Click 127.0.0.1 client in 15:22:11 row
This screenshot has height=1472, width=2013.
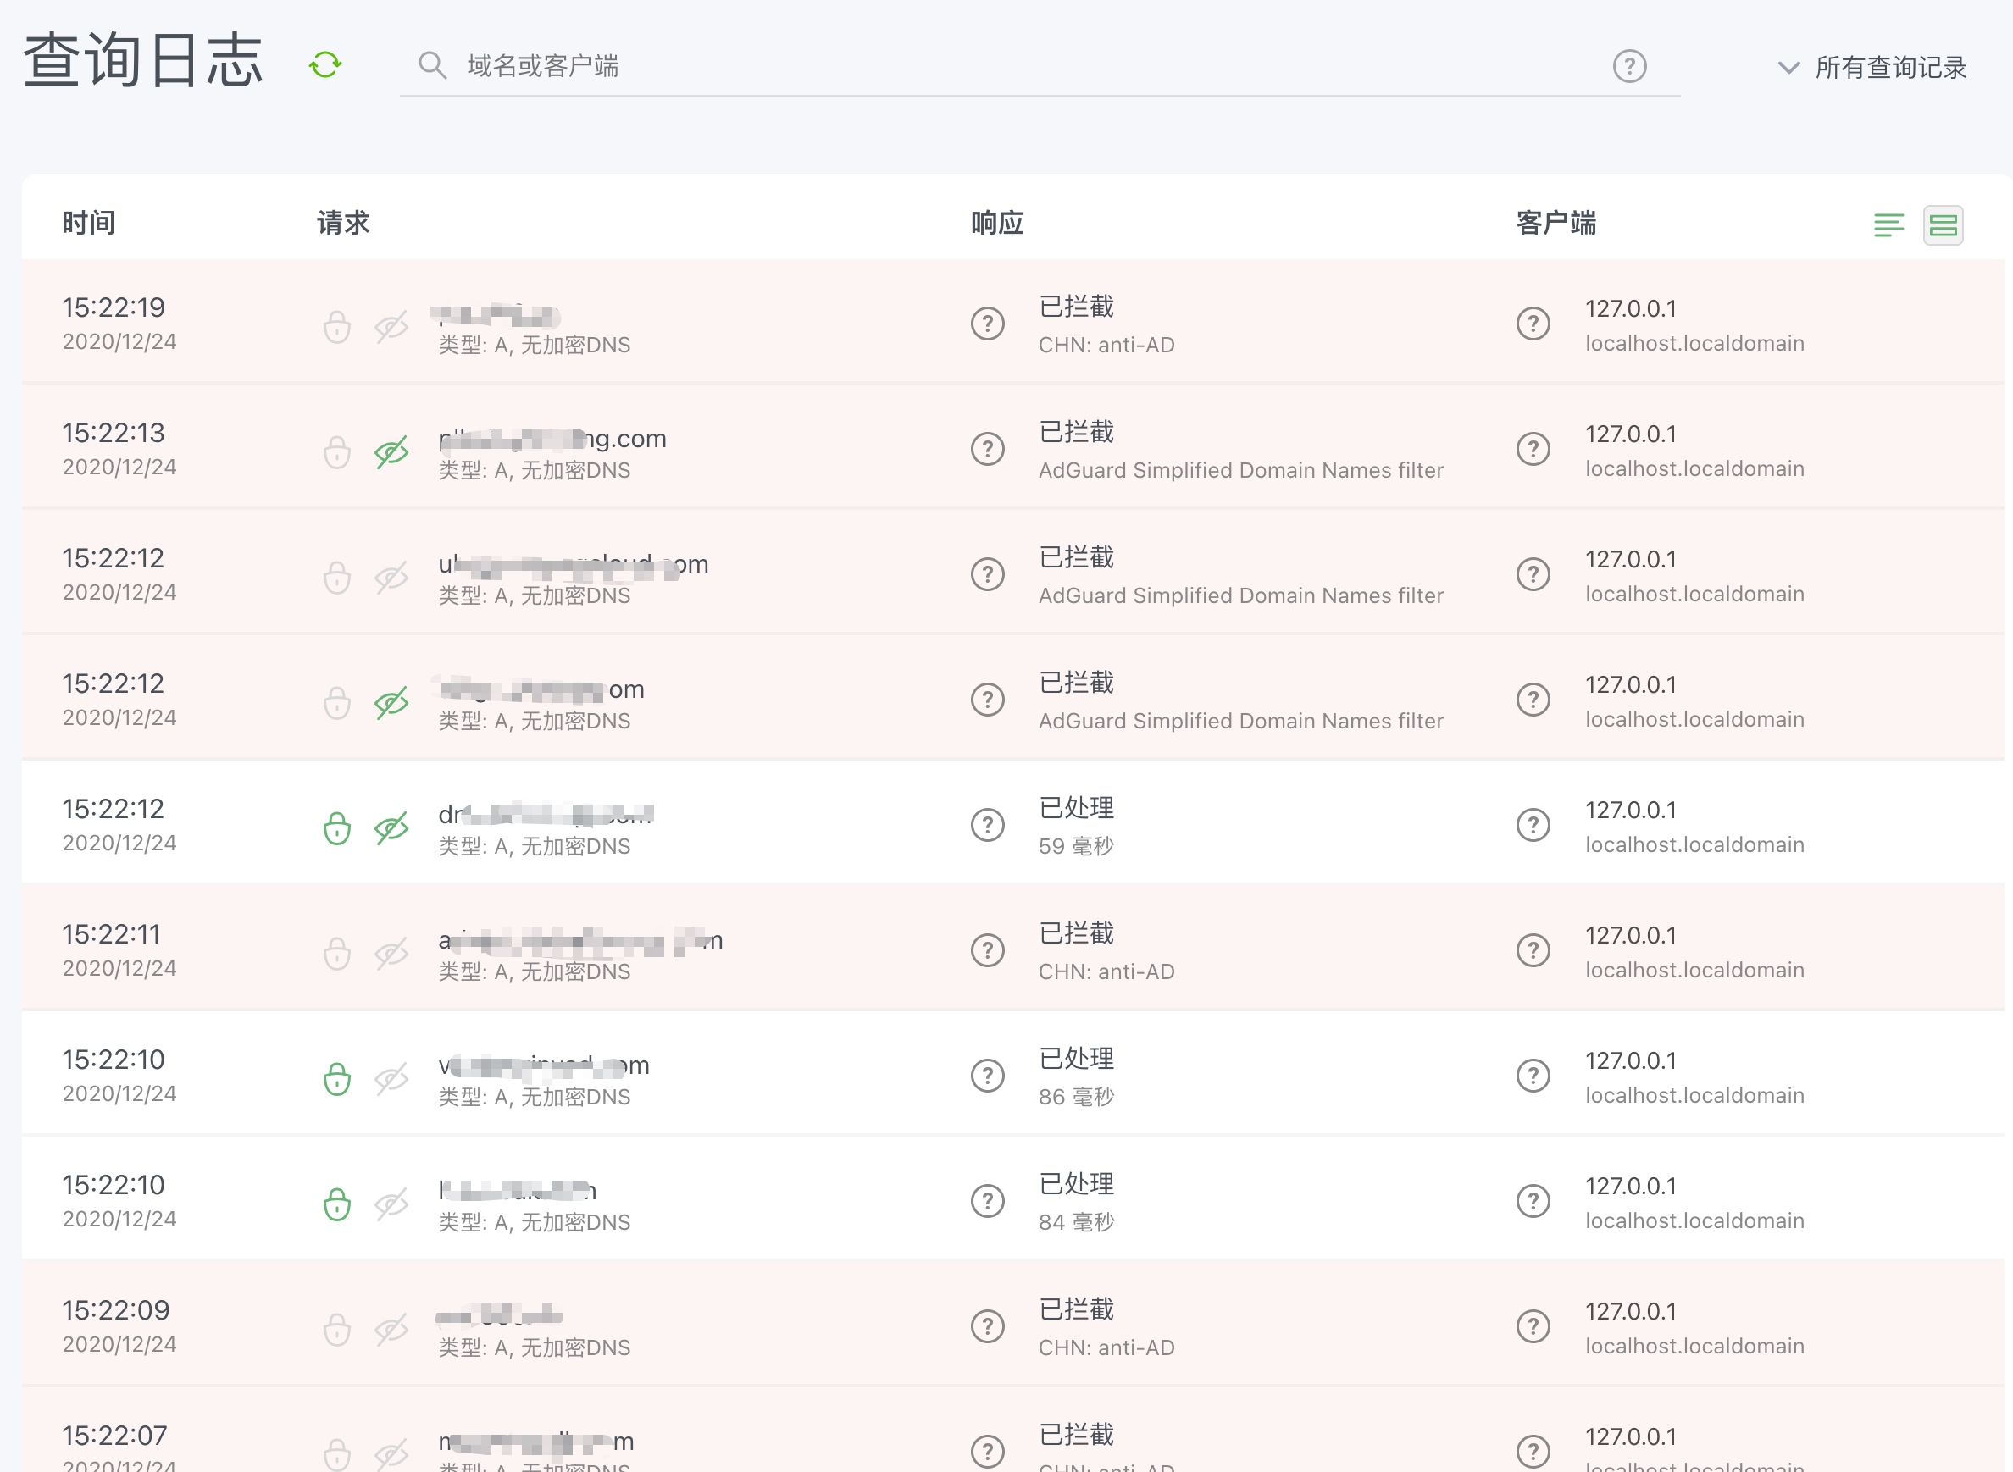(x=1630, y=936)
